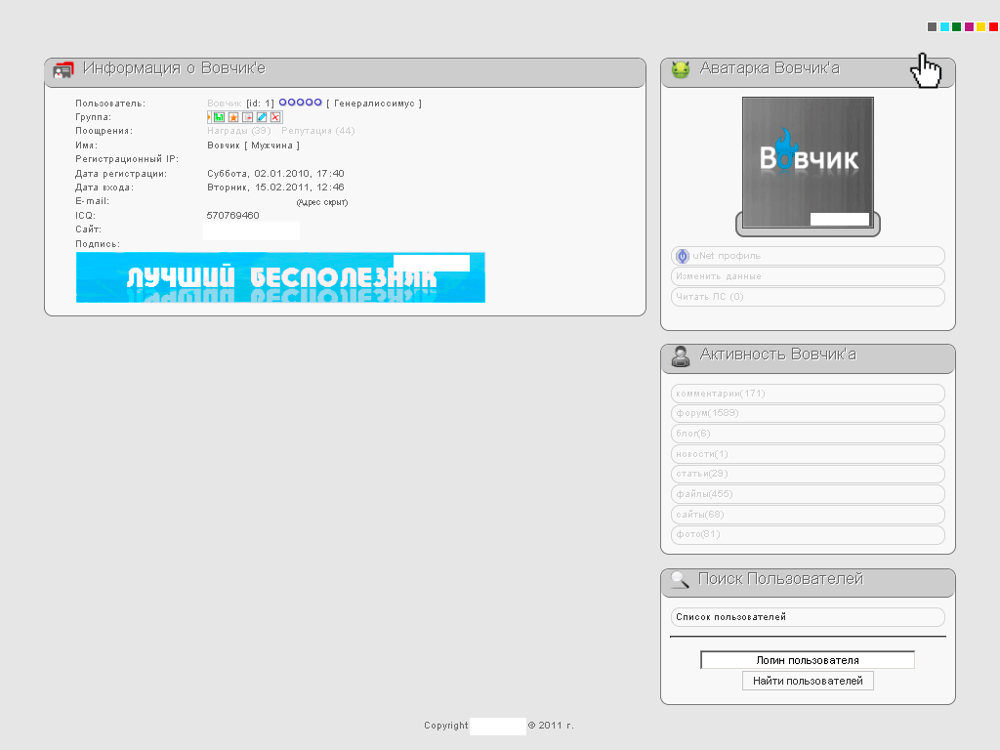Click the Генералиссимус rank text

coord(374,104)
